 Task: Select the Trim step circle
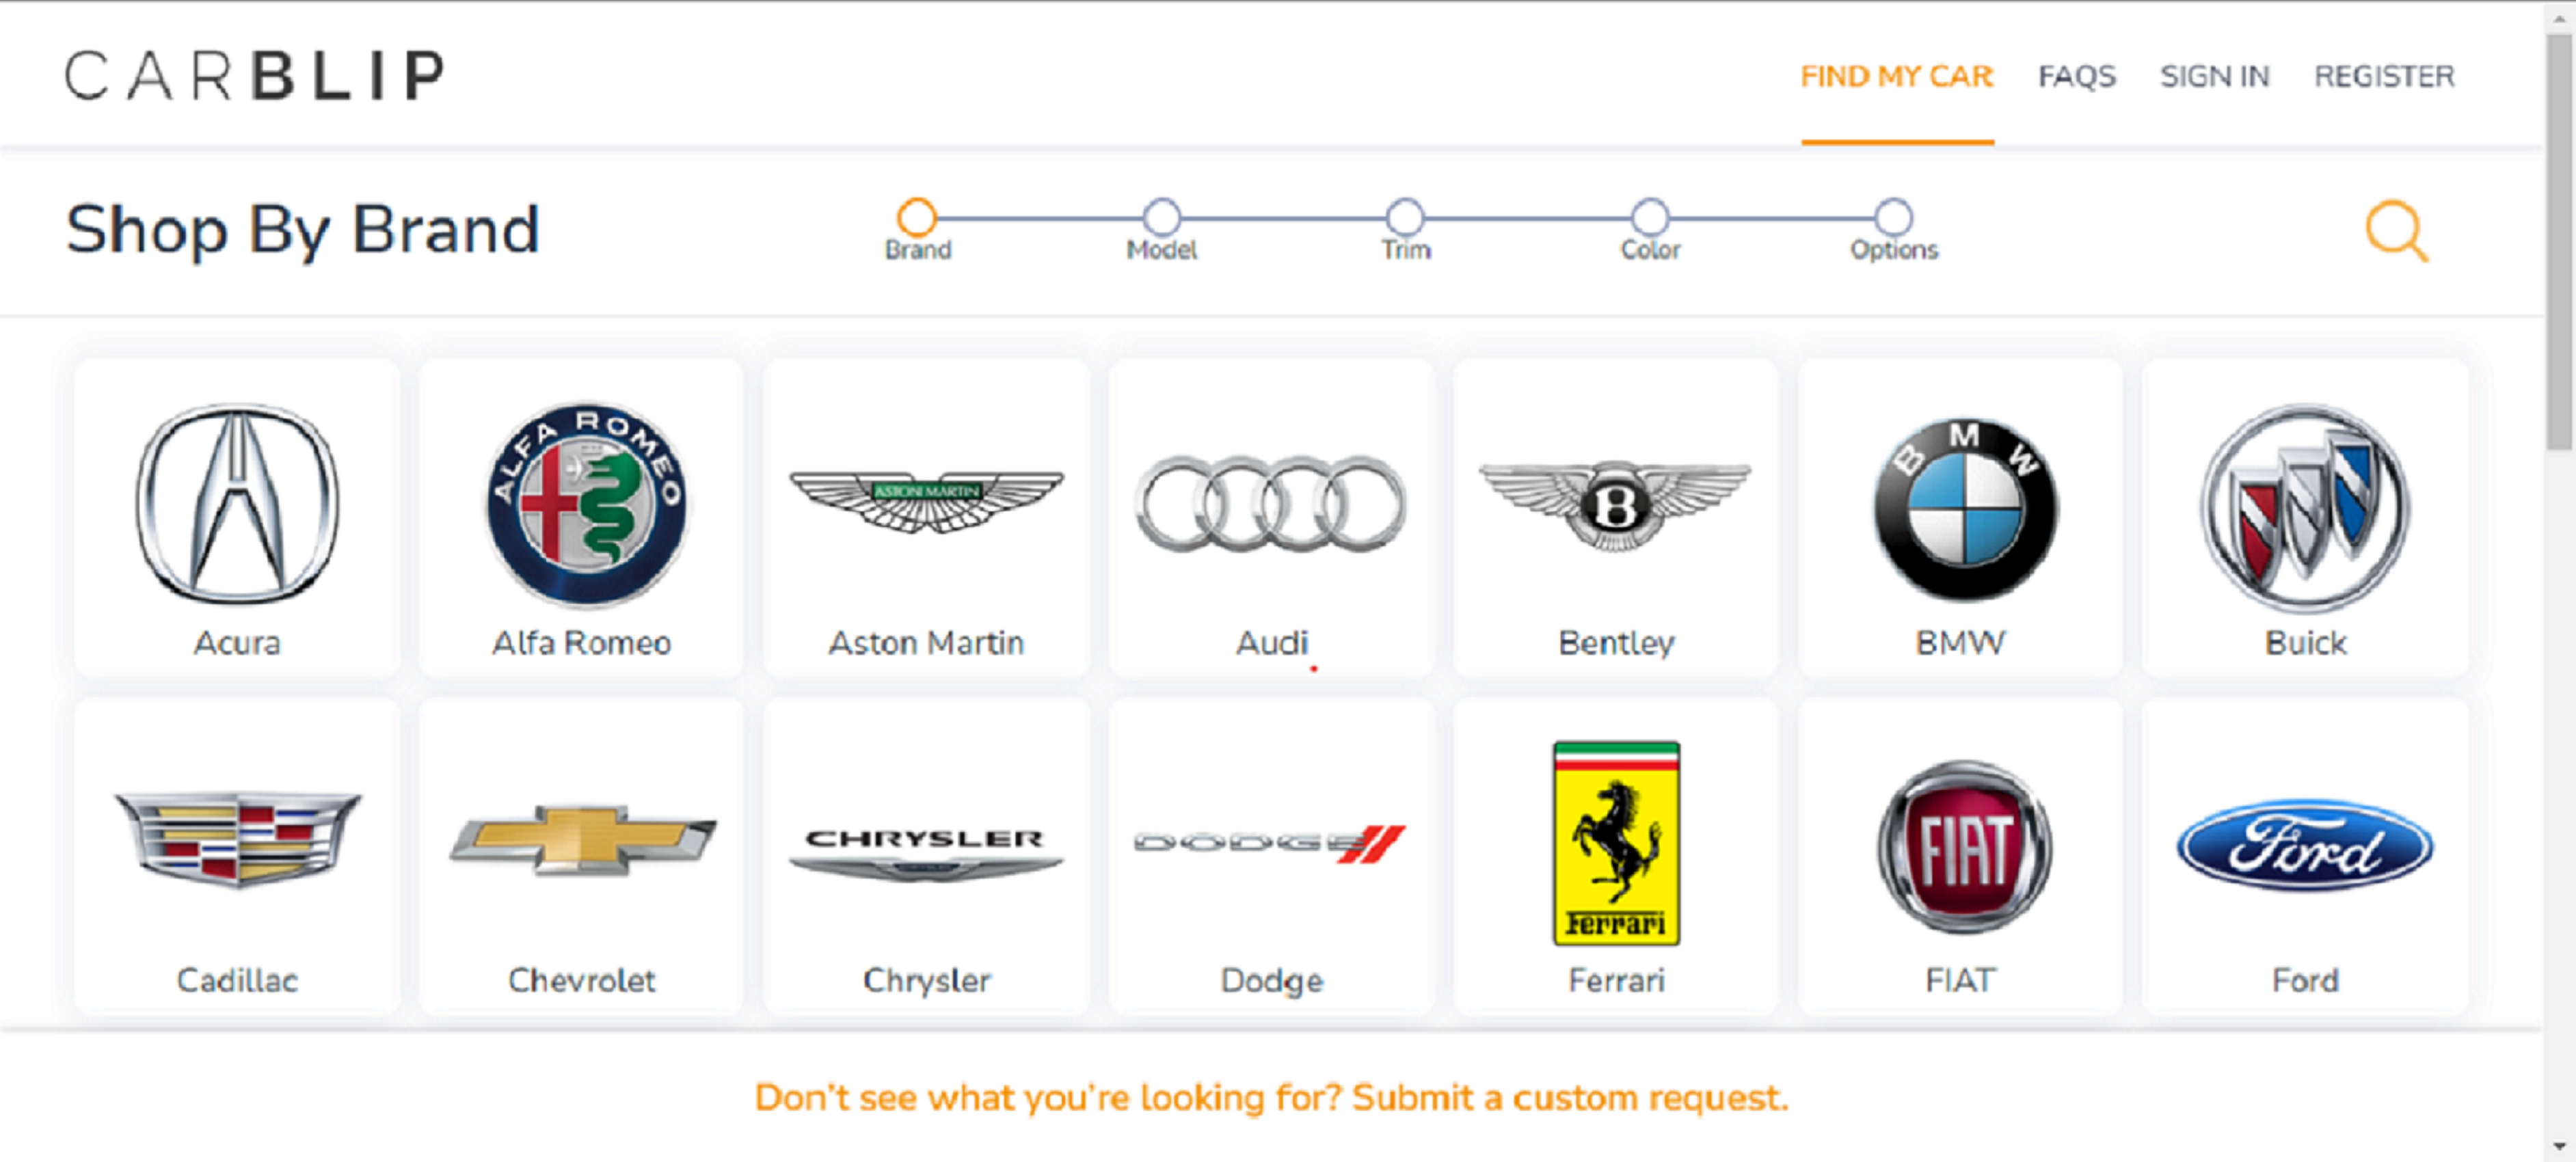(x=1405, y=217)
